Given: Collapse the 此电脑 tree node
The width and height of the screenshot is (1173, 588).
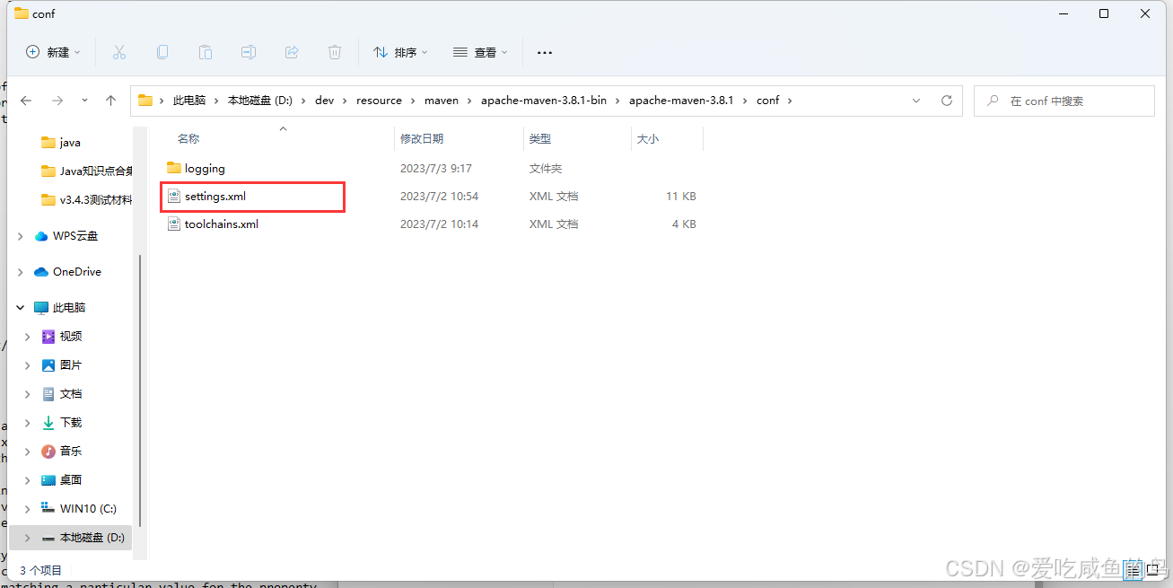Looking at the screenshot, I should (x=21, y=308).
